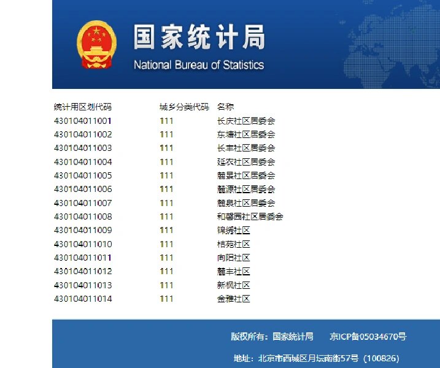Click 延农社区居委会 name cell
Image resolution: width=440 pixels, height=368 pixels.
(246, 162)
